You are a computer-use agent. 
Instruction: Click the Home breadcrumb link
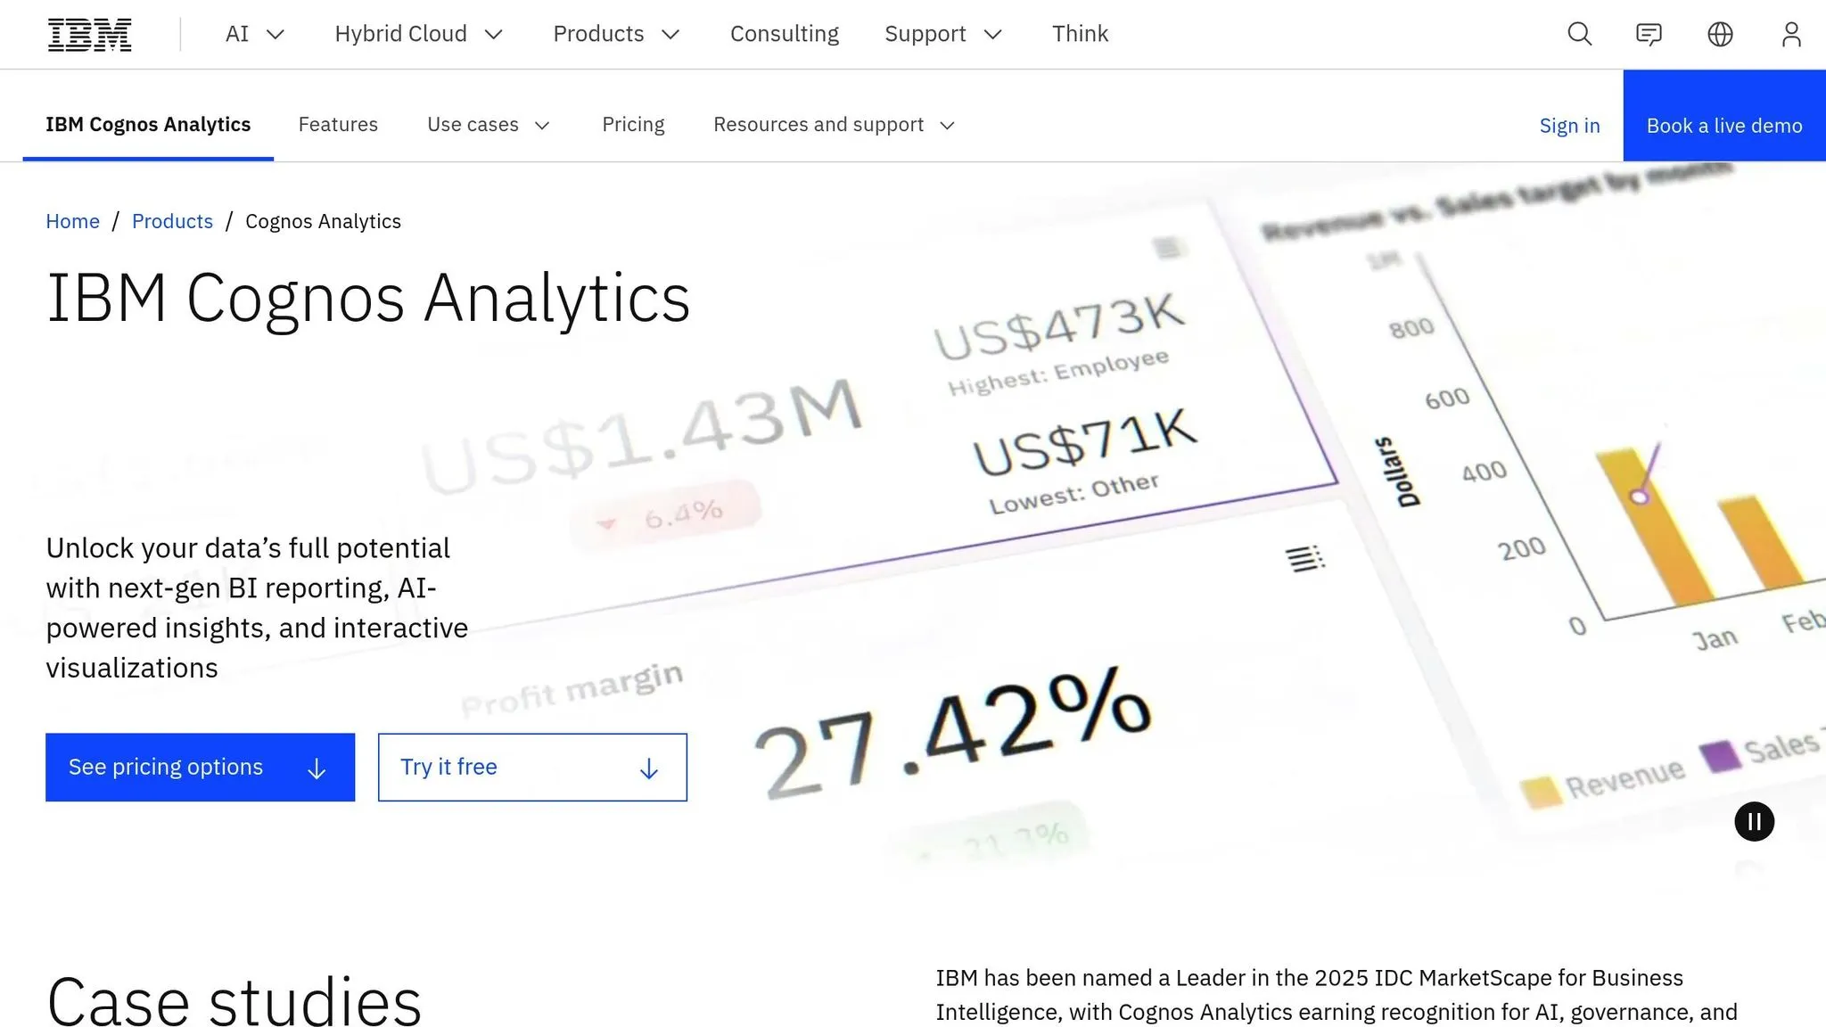coord(72,221)
